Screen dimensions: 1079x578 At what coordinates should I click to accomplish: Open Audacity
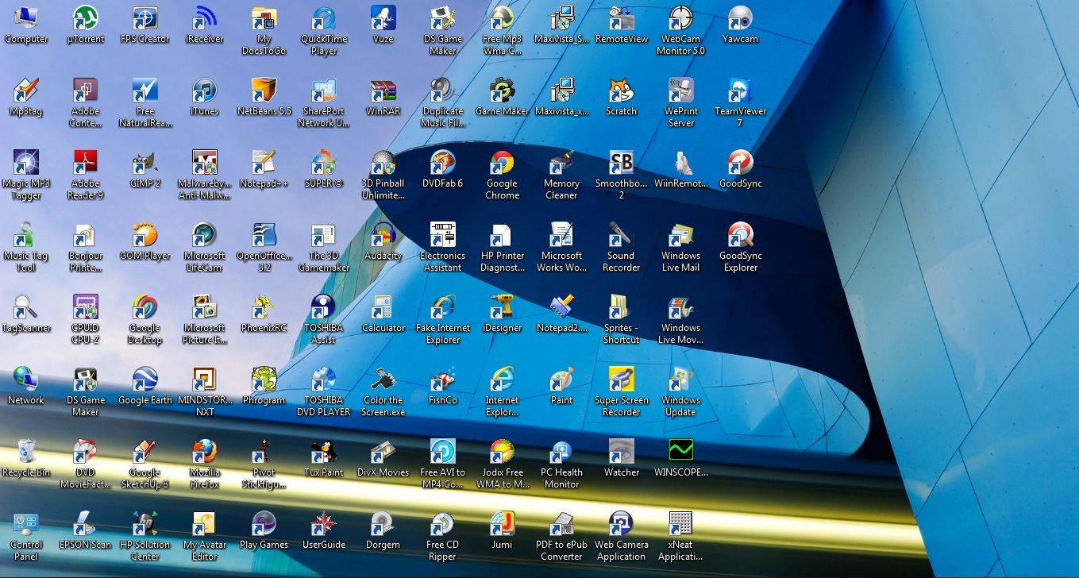(x=383, y=238)
